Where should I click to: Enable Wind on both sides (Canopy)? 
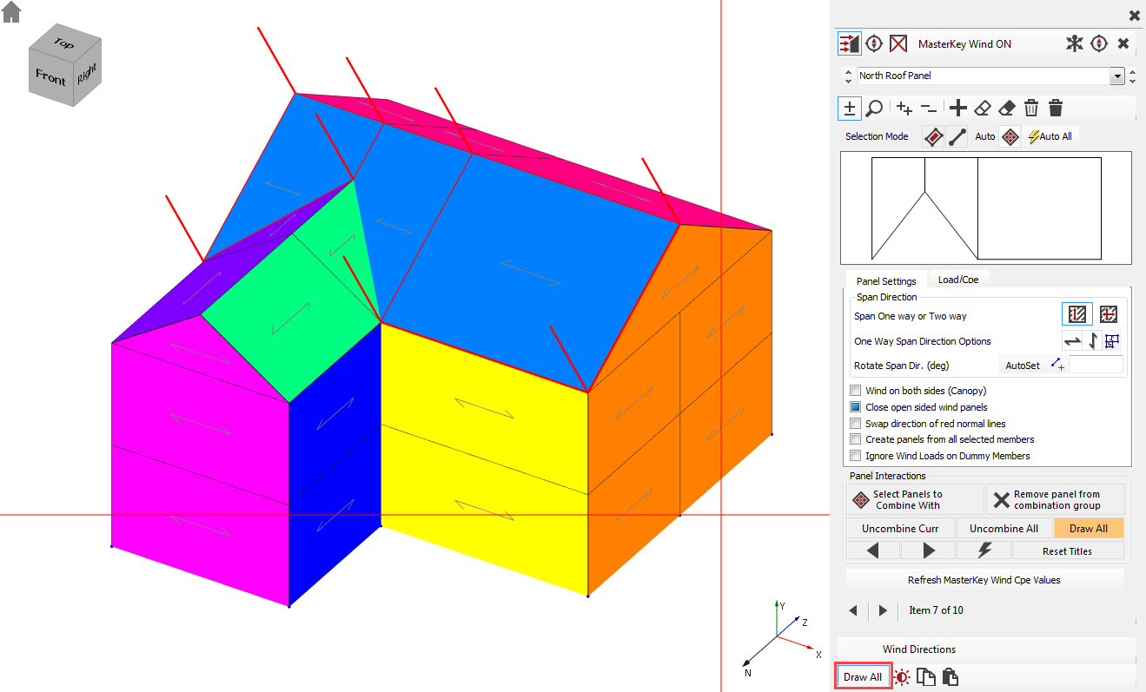pyautogui.click(x=856, y=391)
